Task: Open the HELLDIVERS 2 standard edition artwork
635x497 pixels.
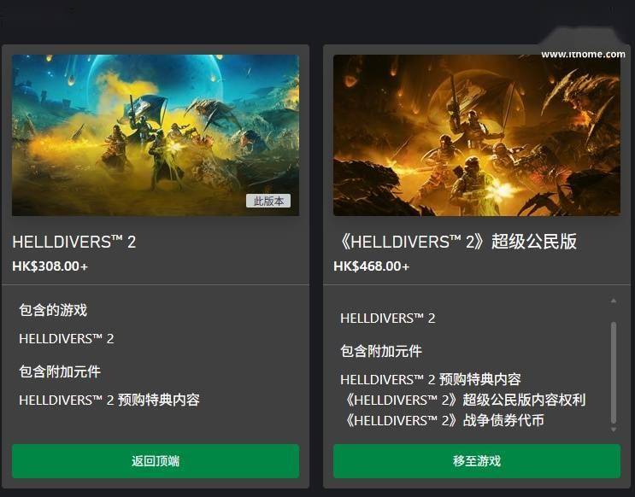Action: click(156, 135)
